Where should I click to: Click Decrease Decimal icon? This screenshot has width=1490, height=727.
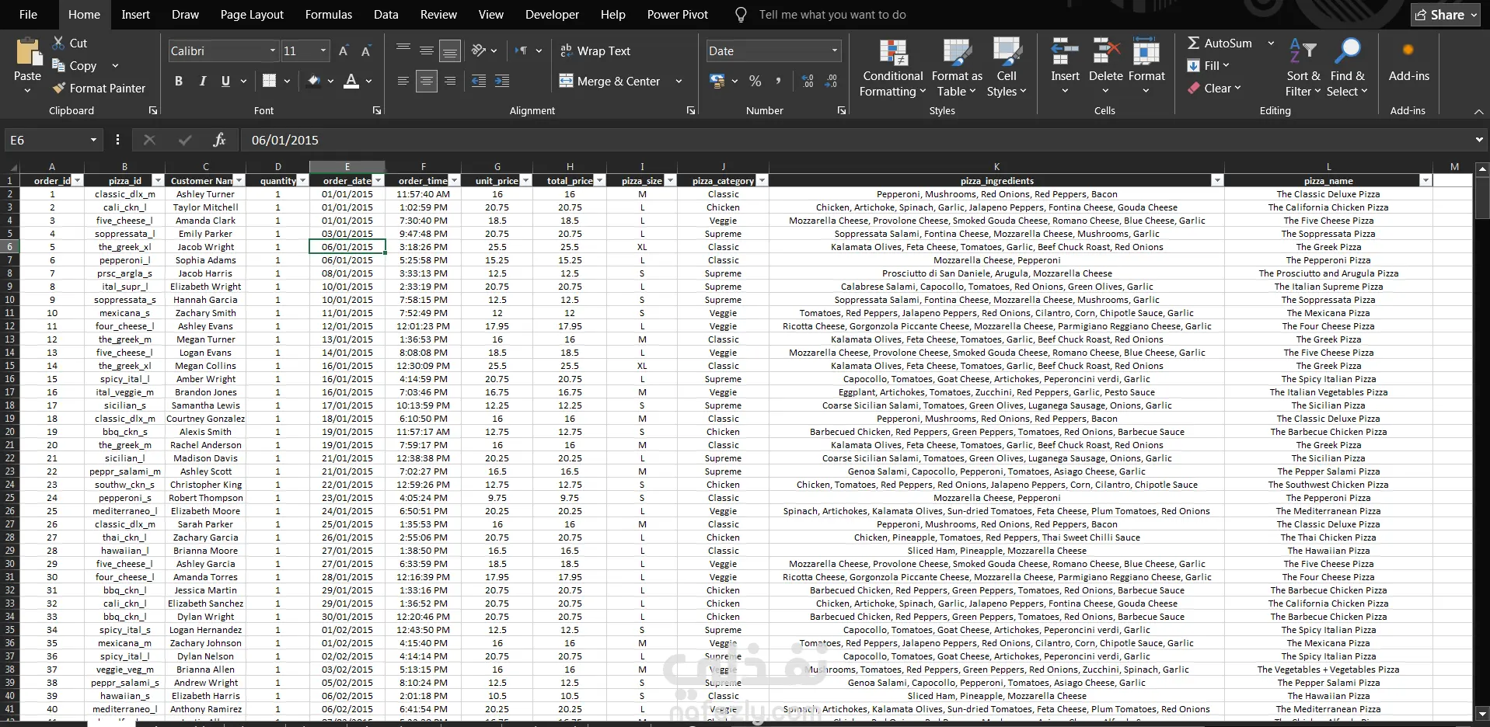(x=831, y=81)
